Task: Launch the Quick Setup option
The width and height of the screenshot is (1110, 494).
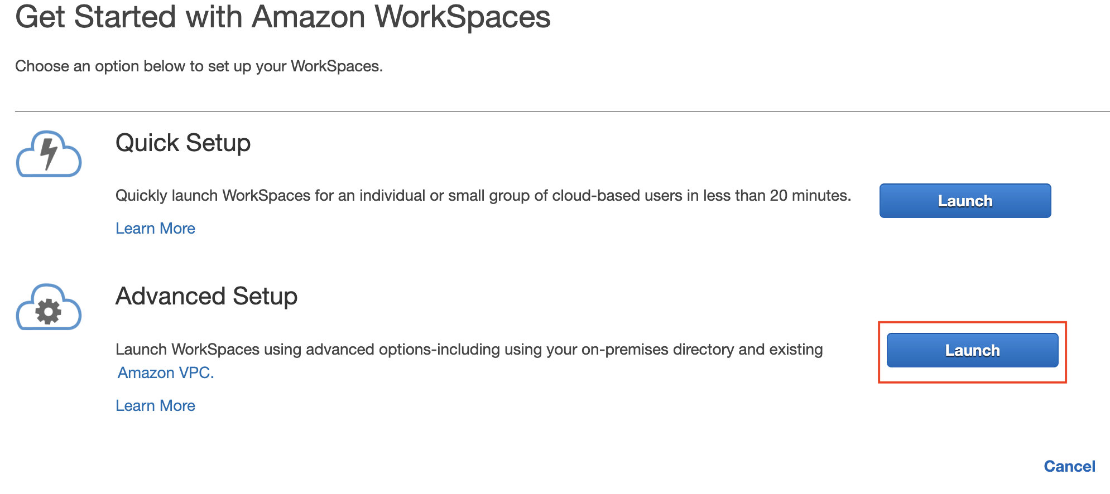Action: pyautogui.click(x=965, y=201)
